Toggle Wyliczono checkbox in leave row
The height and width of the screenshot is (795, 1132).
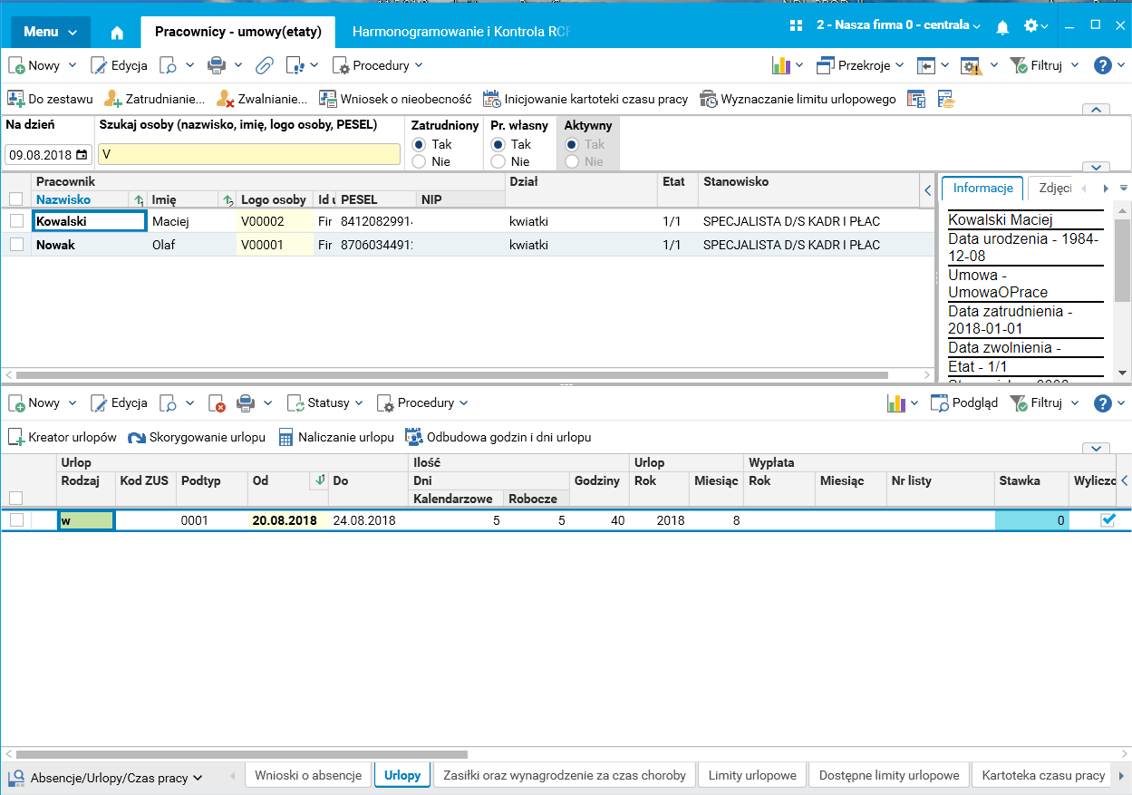coord(1108,520)
